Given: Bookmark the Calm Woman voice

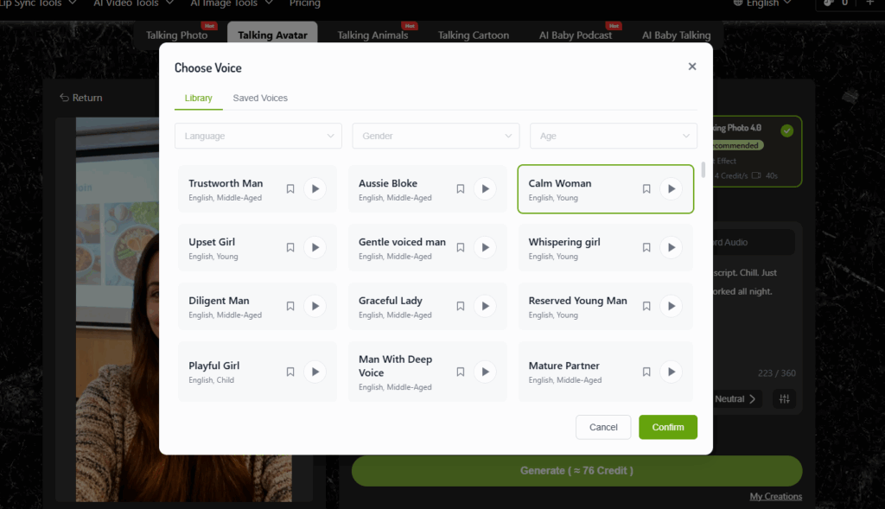Looking at the screenshot, I should click(646, 188).
